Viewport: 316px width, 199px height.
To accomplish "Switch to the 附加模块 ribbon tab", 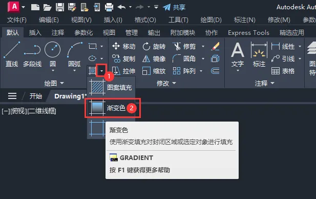I will (183, 32).
